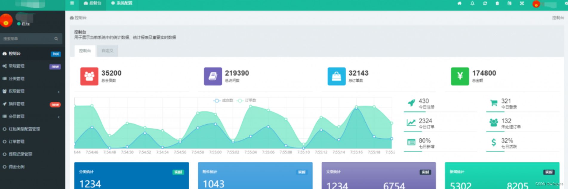The width and height of the screenshot is (568, 189).
Task: Click the 未处理订单 label under 132
Action: pyautogui.click(x=511, y=127)
